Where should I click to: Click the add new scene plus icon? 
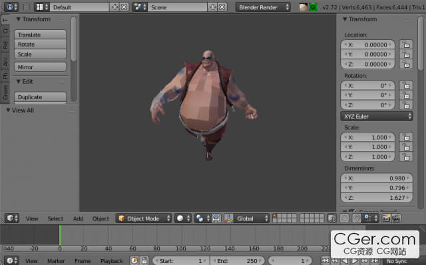tap(212, 7)
